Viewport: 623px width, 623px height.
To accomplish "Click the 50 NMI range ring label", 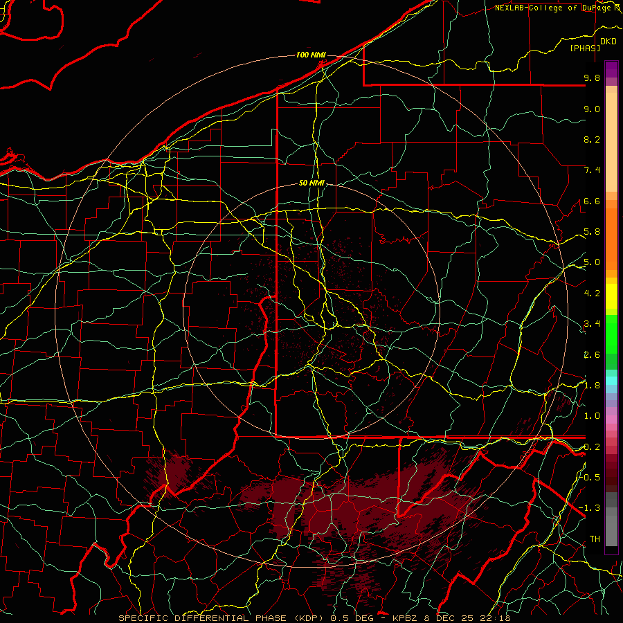I will (312, 183).
